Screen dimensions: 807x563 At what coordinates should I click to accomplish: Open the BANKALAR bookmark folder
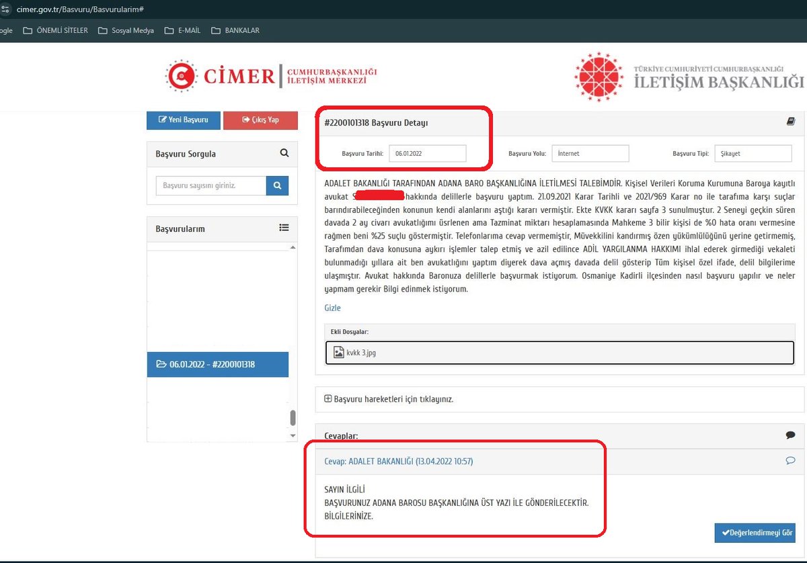[235, 30]
